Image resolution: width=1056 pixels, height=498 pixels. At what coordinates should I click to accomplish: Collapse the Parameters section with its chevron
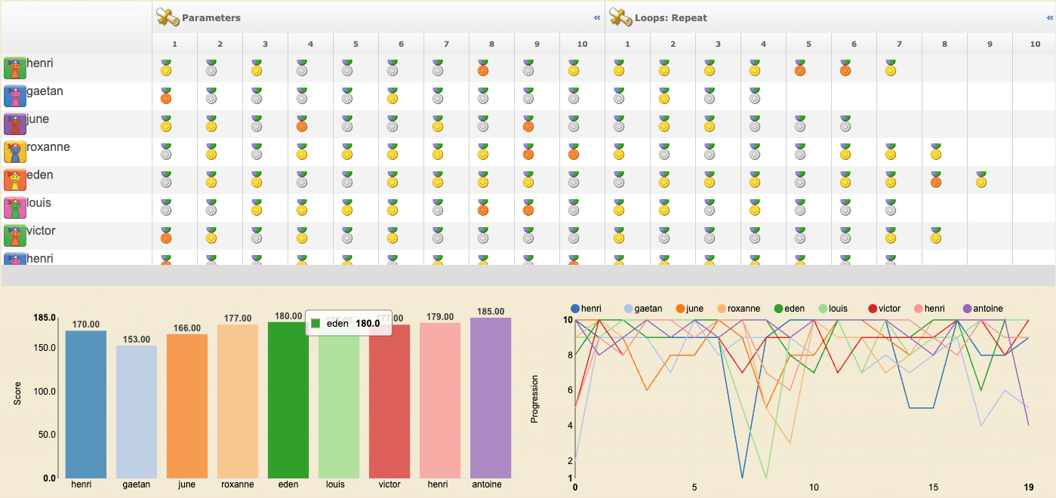[597, 16]
